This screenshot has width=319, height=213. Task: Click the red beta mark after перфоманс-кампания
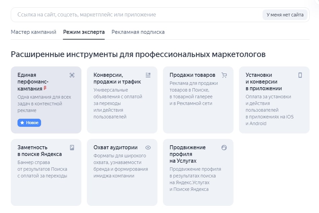45,88
